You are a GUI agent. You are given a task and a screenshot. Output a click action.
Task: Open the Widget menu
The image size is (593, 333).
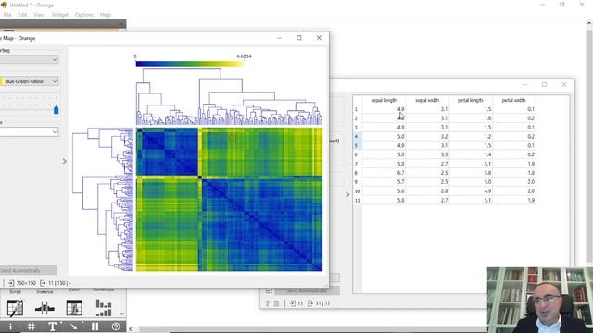tap(59, 15)
